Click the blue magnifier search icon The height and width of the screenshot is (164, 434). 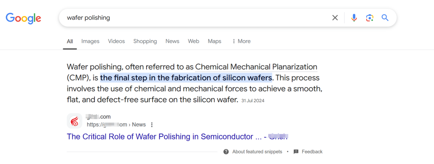pos(385,18)
